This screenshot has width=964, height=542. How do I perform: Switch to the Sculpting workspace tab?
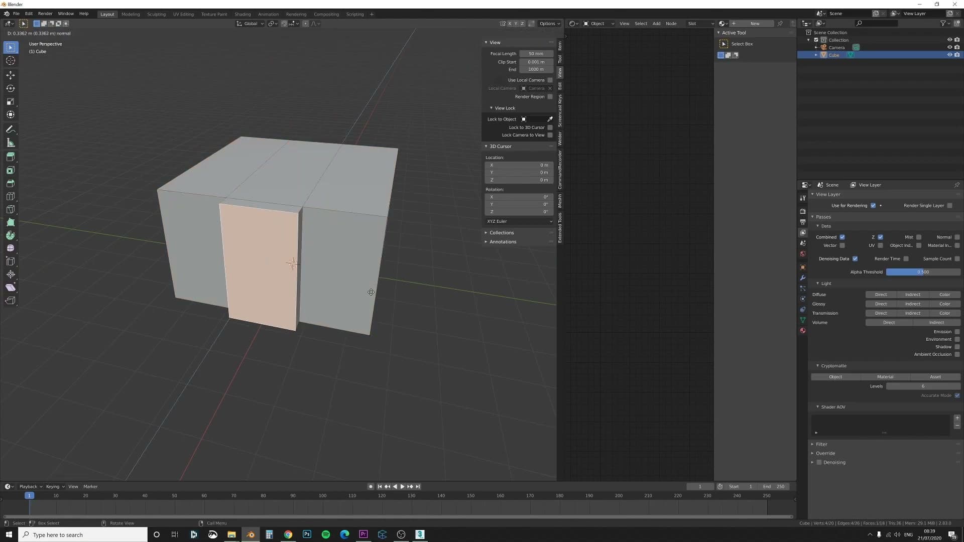(x=156, y=14)
